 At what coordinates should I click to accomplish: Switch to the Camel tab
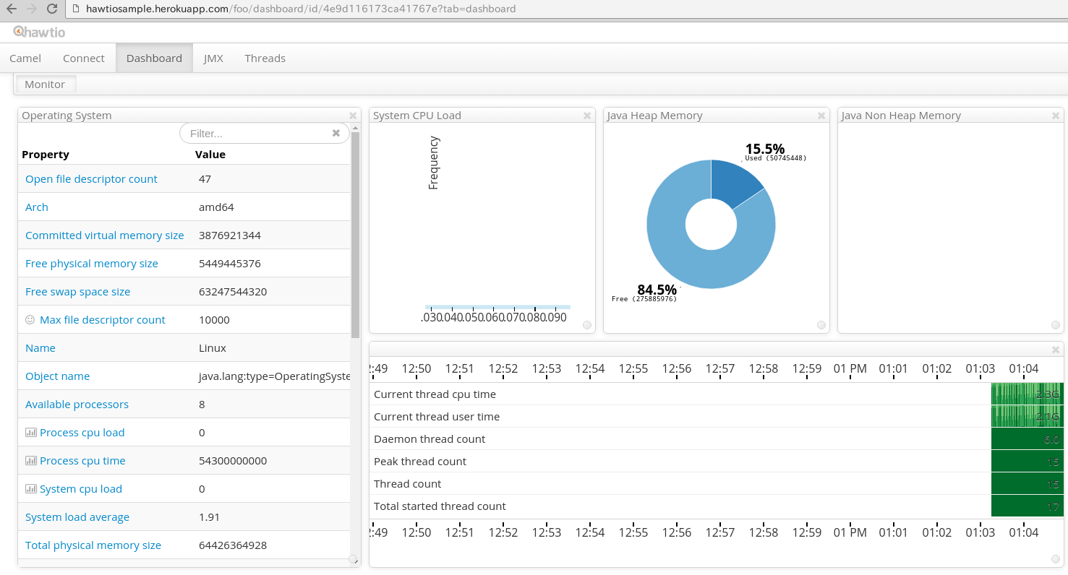tap(25, 58)
